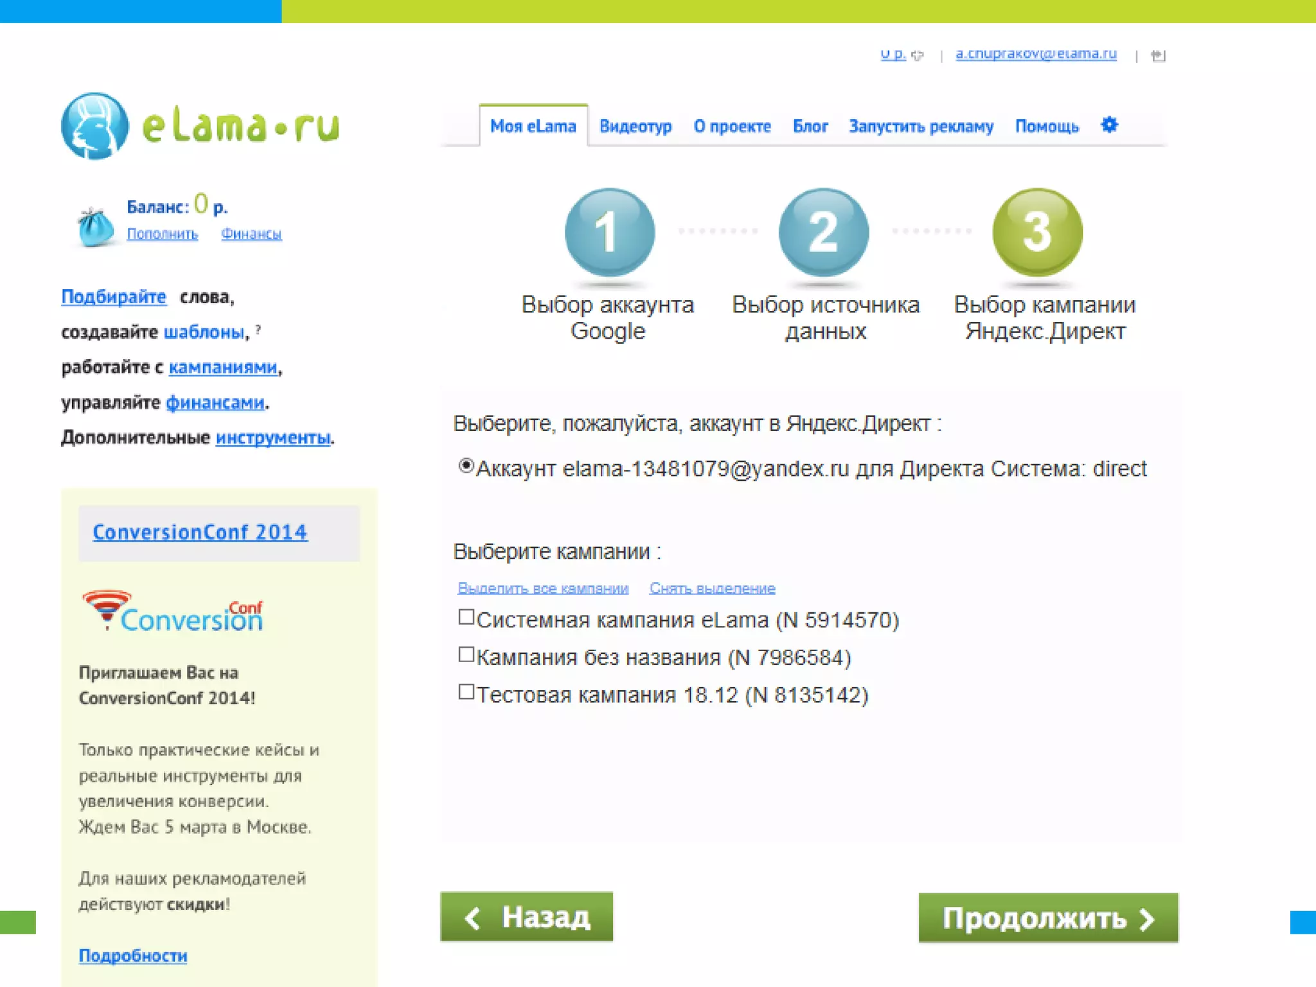Open Запустить рекламу menu item
Screen dimensions: 1316x987
pyautogui.click(x=920, y=126)
